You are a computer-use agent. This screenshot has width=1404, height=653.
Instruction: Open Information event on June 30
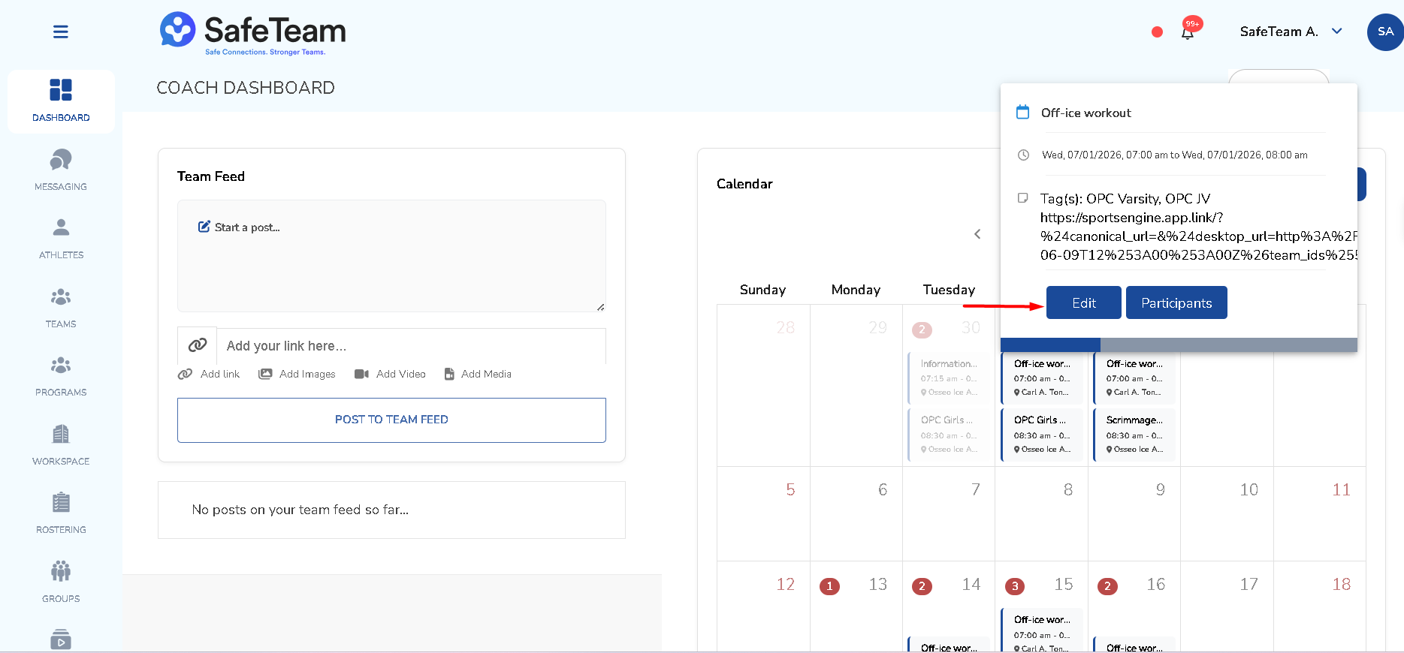[x=950, y=378]
